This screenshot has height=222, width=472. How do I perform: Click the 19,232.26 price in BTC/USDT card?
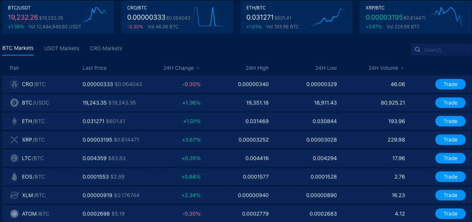(x=23, y=18)
